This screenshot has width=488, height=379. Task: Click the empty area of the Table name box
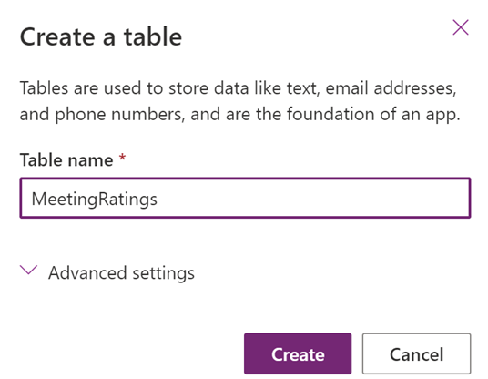(311, 198)
